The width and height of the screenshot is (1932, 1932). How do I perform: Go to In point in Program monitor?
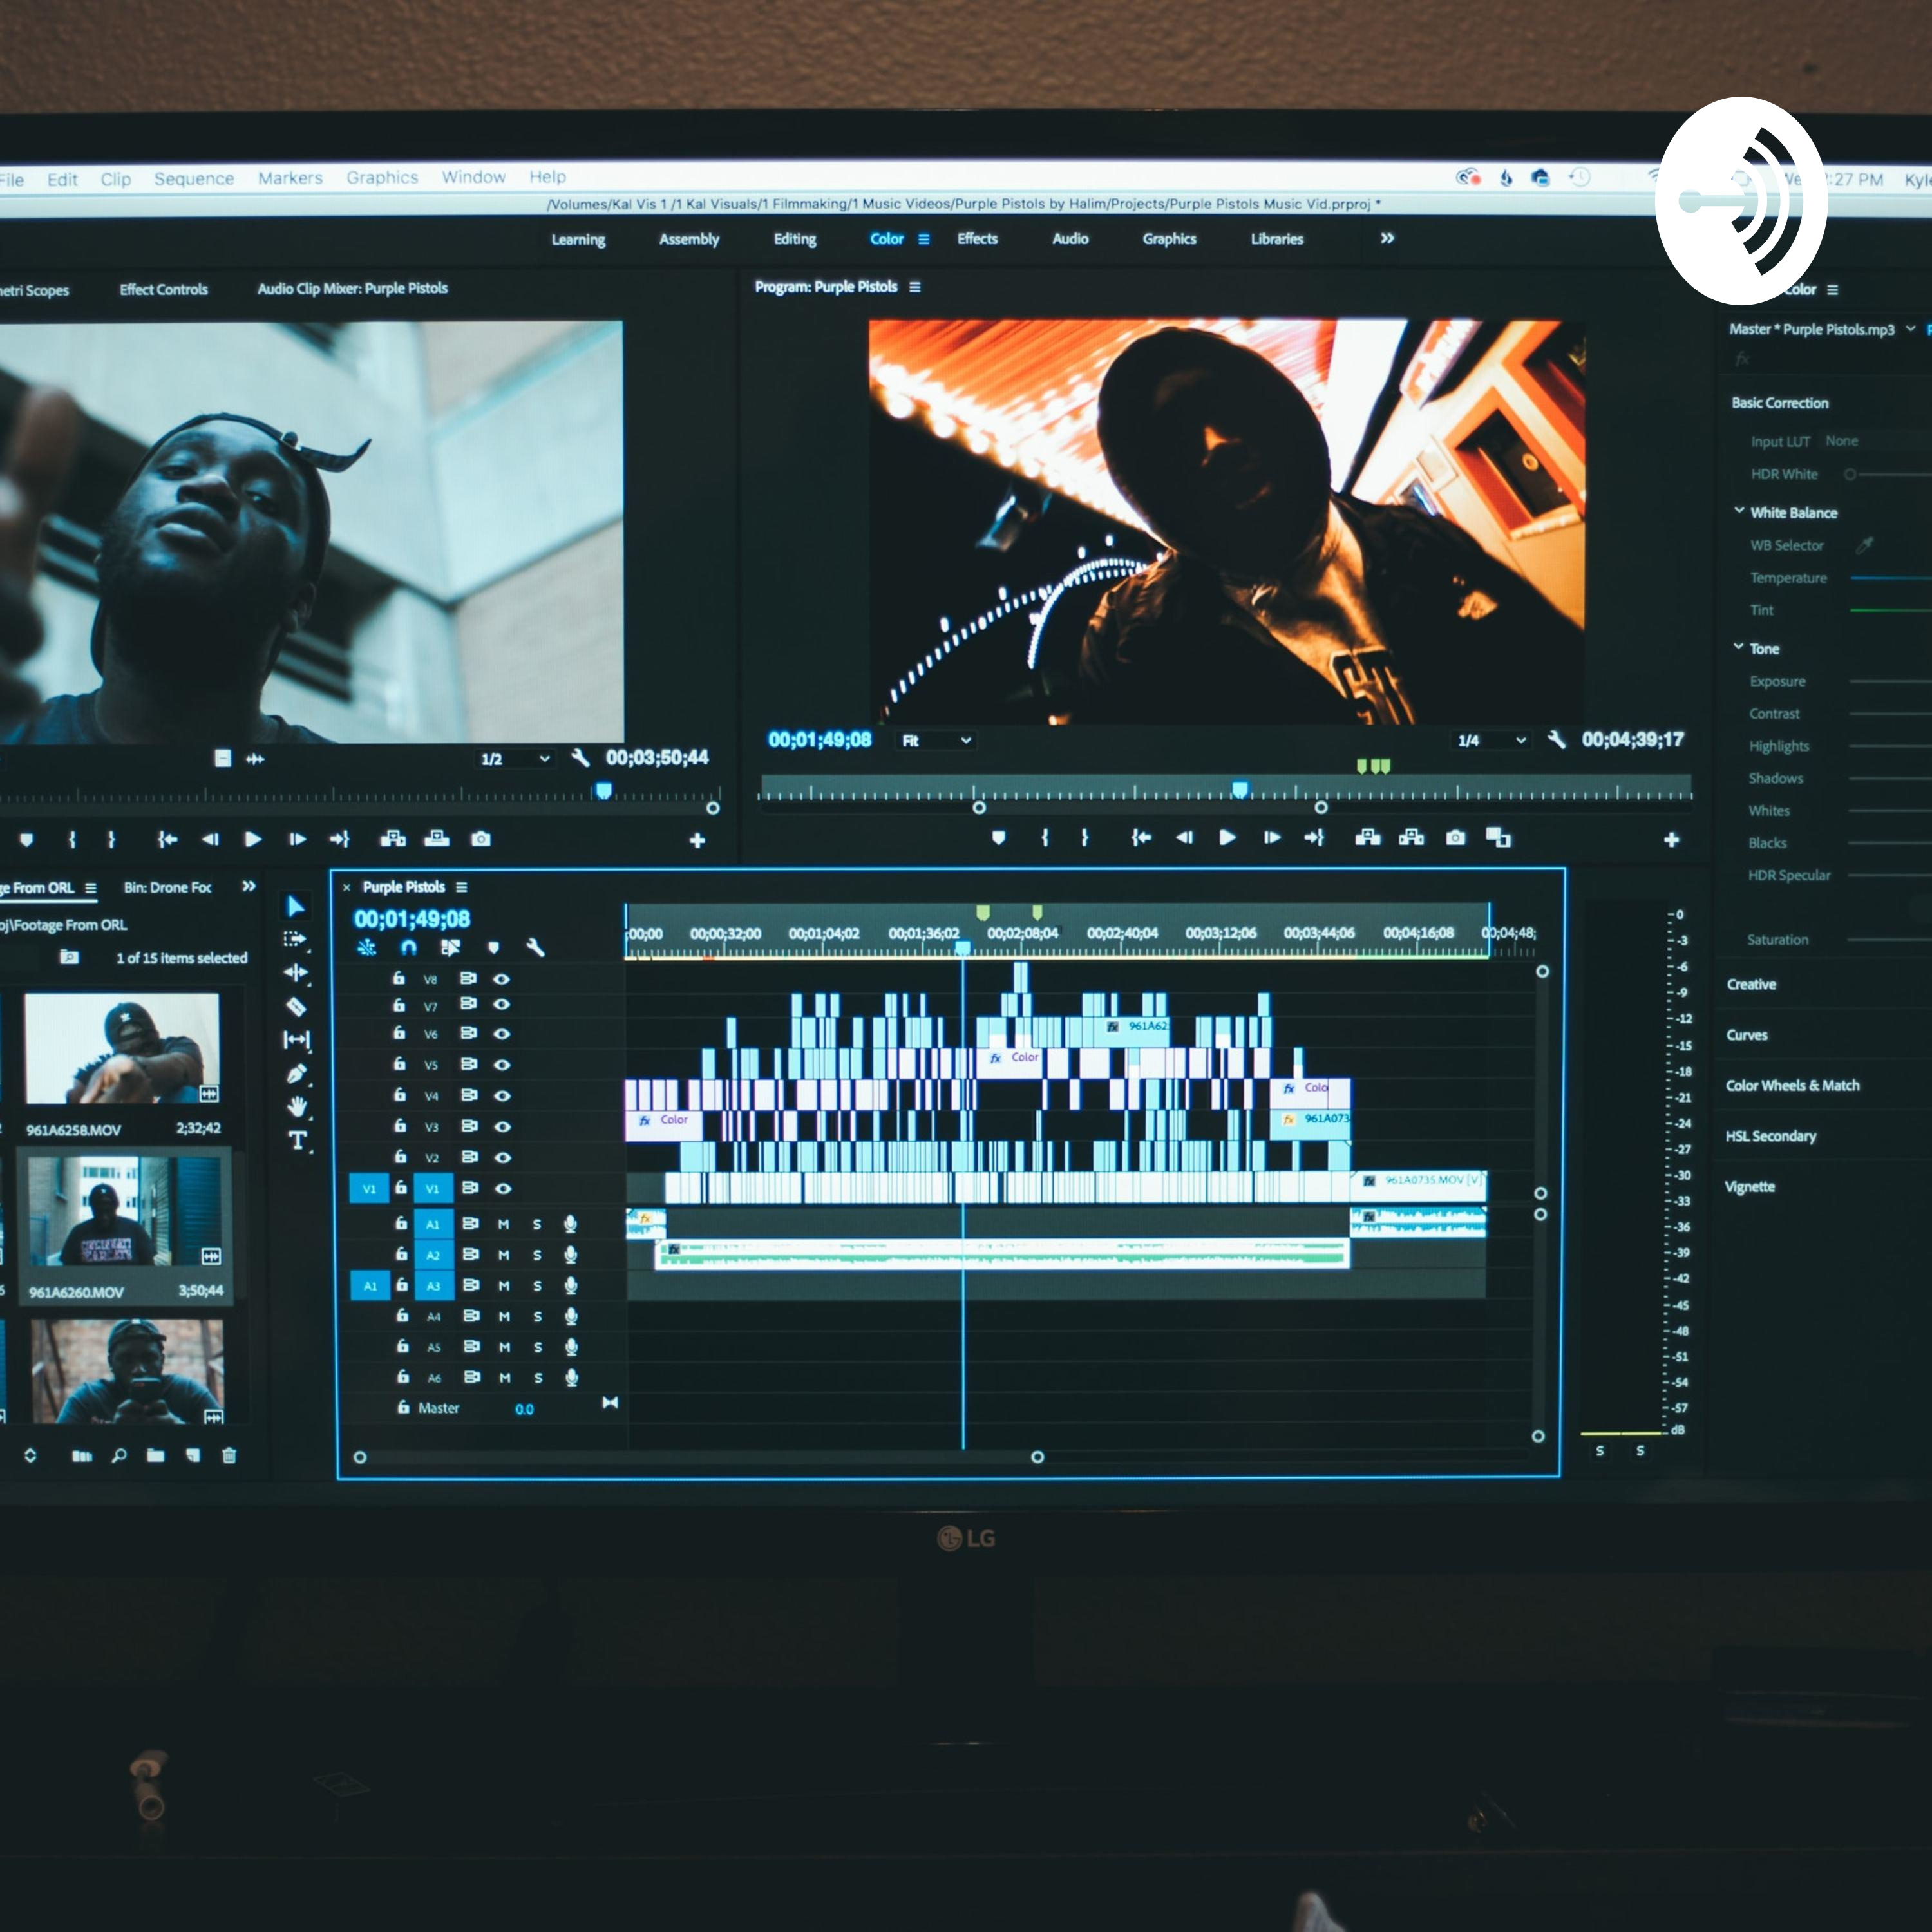pos(1141,838)
